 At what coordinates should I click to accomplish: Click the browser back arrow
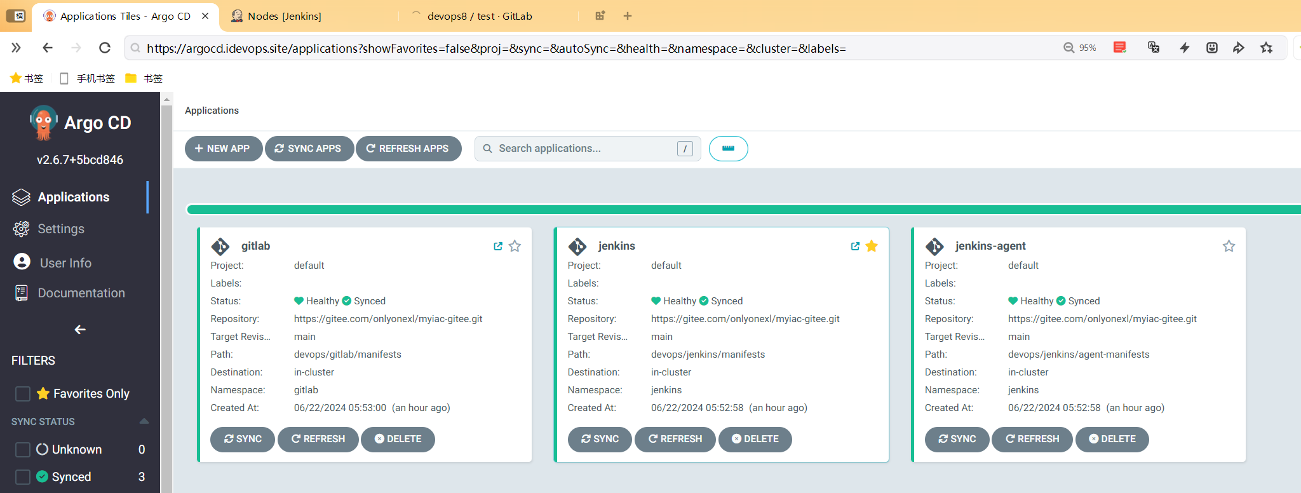[47, 48]
